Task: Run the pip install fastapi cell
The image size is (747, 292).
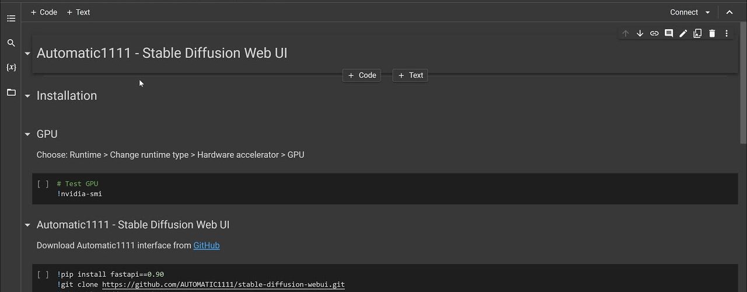Action: tap(43, 274)
